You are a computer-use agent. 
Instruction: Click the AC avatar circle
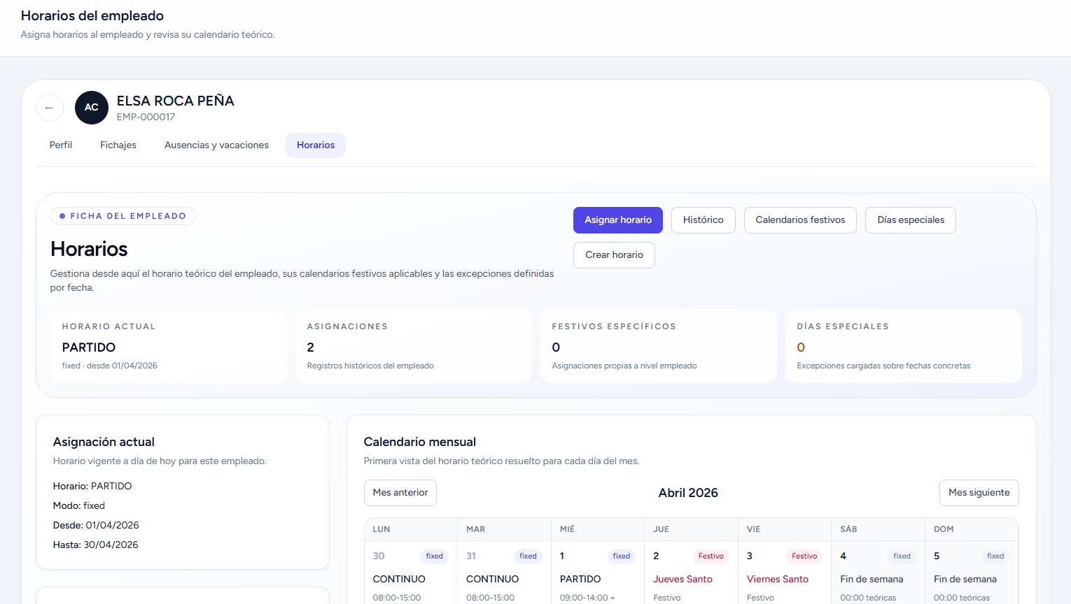(92, 108)
